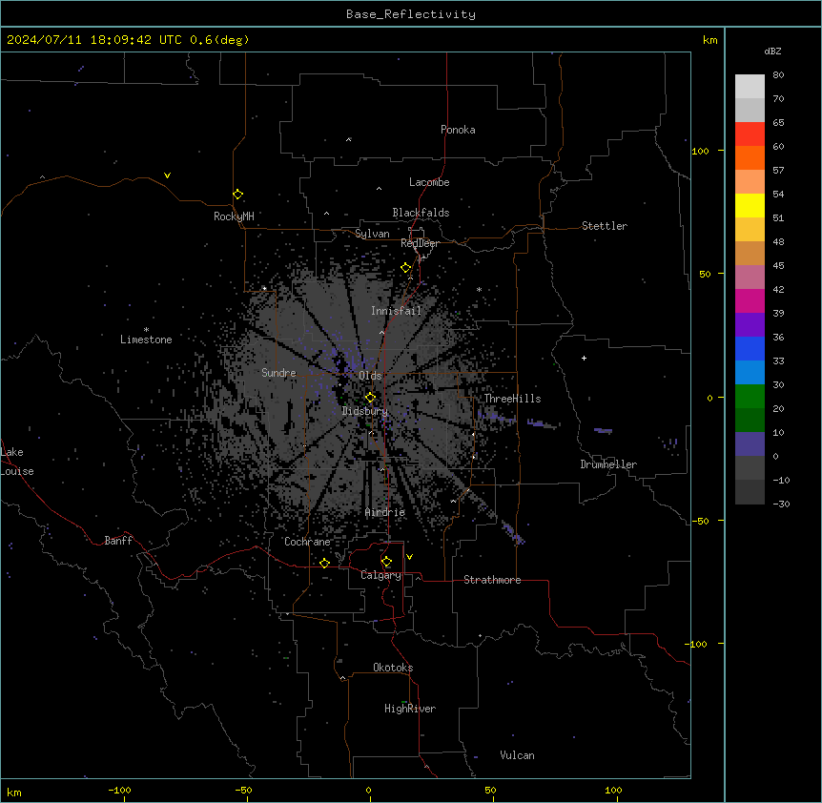Screen dimensions: 822x803
Task: Click the 0 tick on horizontal km axis
Action: pos(368,790)
